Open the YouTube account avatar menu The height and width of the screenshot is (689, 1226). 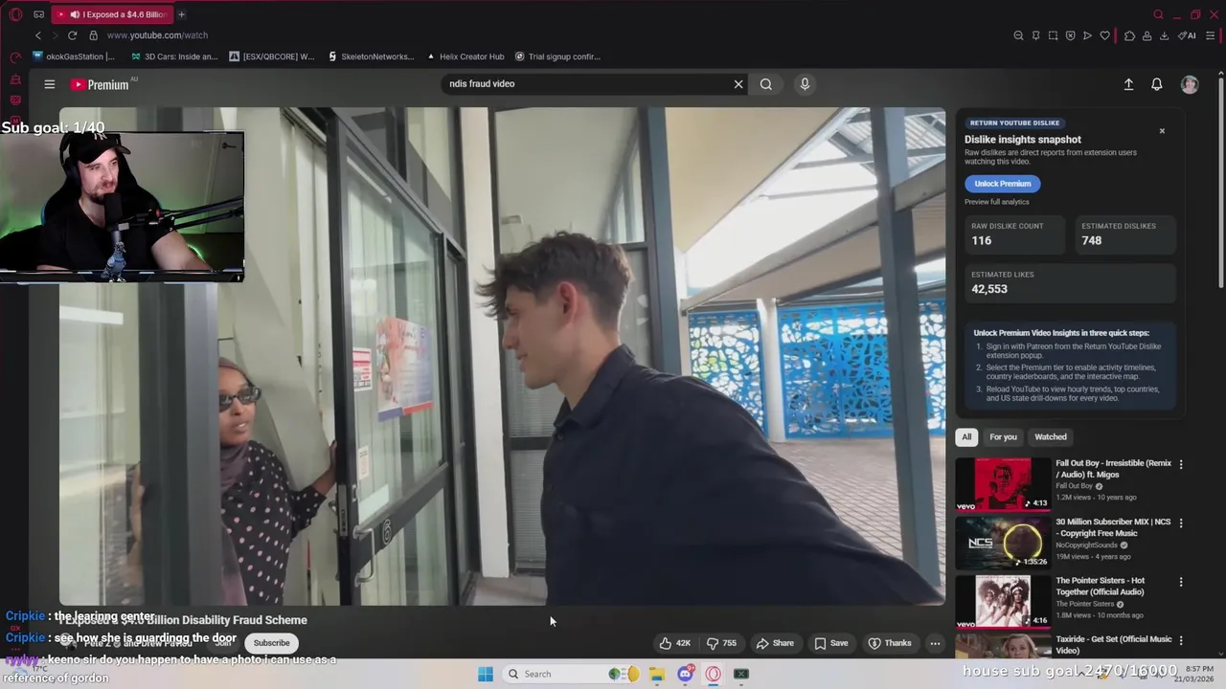coord(1190,84)
